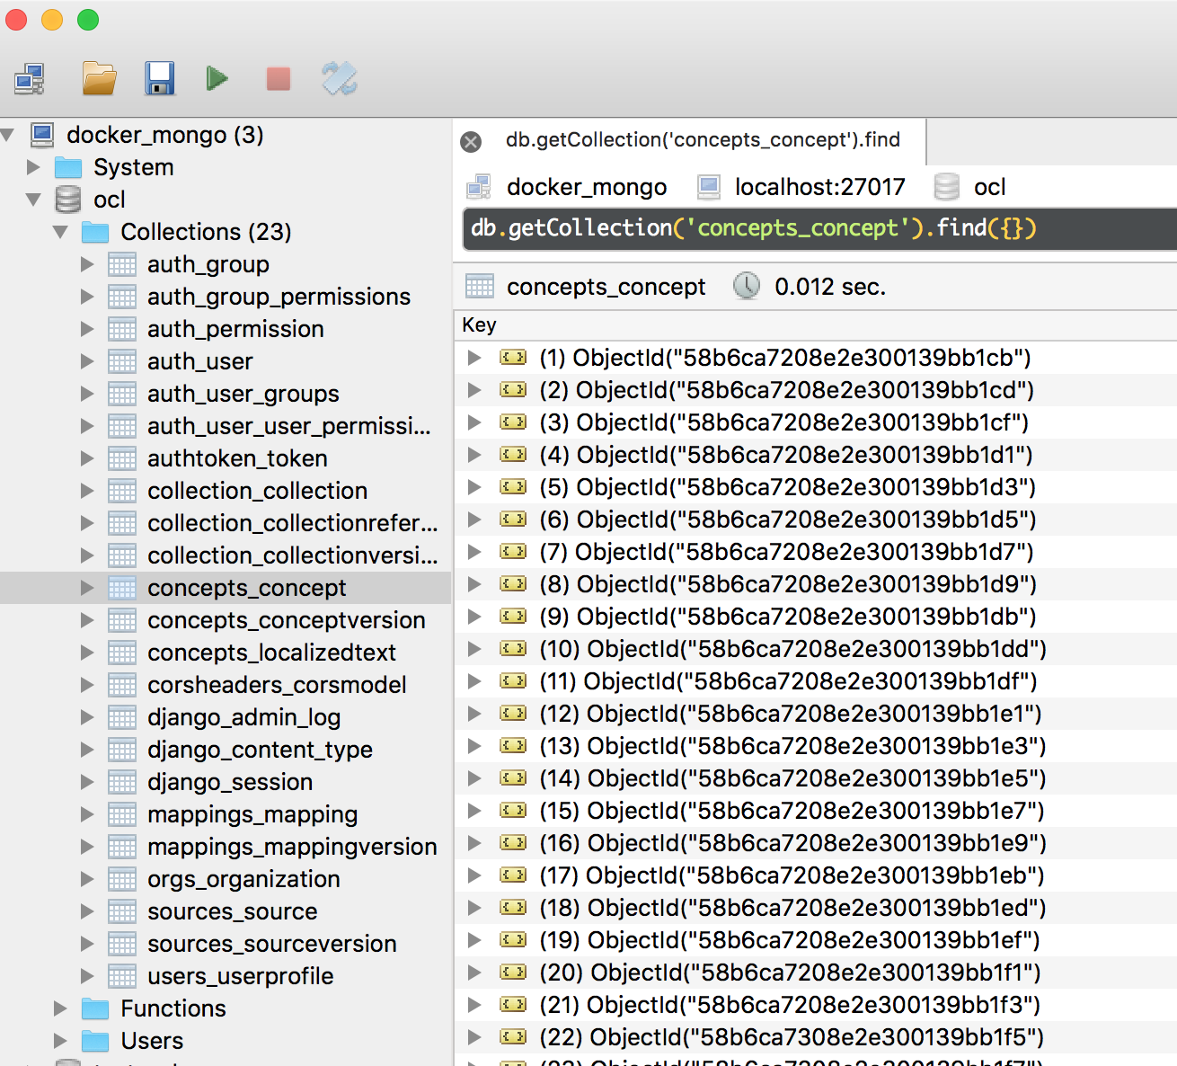Viewport: 1177px width, 1066px height.
Task: Select the django_session collection
Action: tap(230, 782)
